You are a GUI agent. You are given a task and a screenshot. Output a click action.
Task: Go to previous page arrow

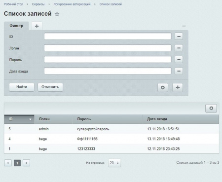[x=8, y=163]
